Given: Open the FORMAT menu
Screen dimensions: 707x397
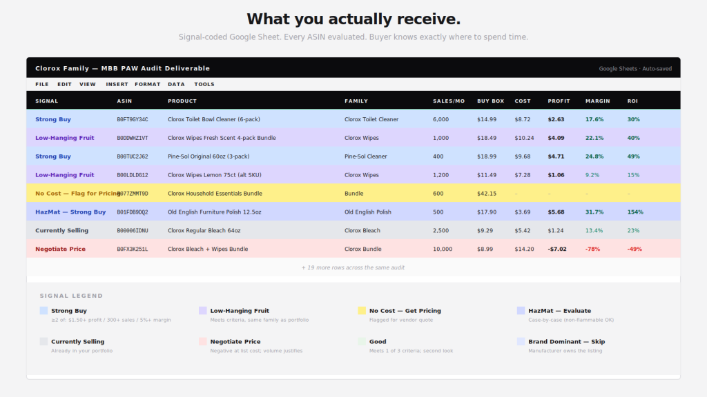Looking at the screenshot, I should tap(148, 84).
